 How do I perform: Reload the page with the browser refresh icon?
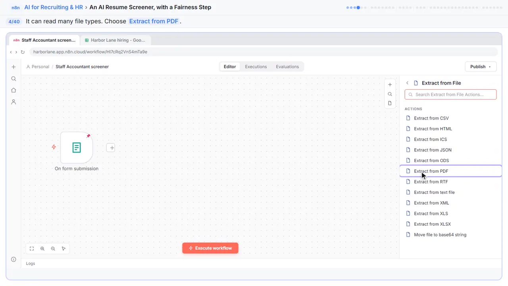(23, 52)
